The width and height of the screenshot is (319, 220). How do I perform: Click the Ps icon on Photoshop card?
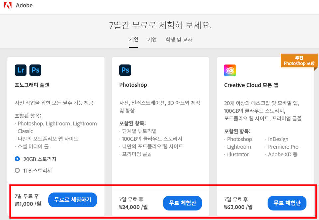125,70
